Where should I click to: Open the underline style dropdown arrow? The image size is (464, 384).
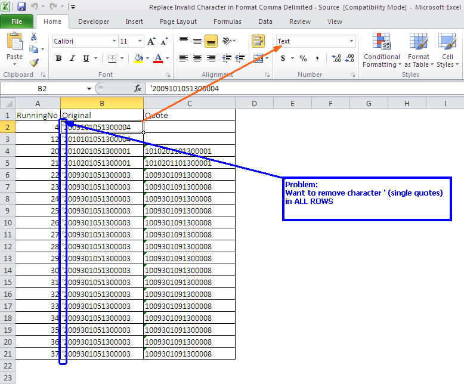[95, 58]
